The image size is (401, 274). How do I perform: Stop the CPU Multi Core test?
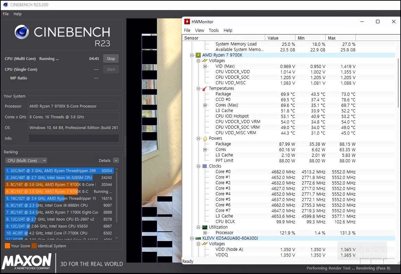tap(111, 59)
